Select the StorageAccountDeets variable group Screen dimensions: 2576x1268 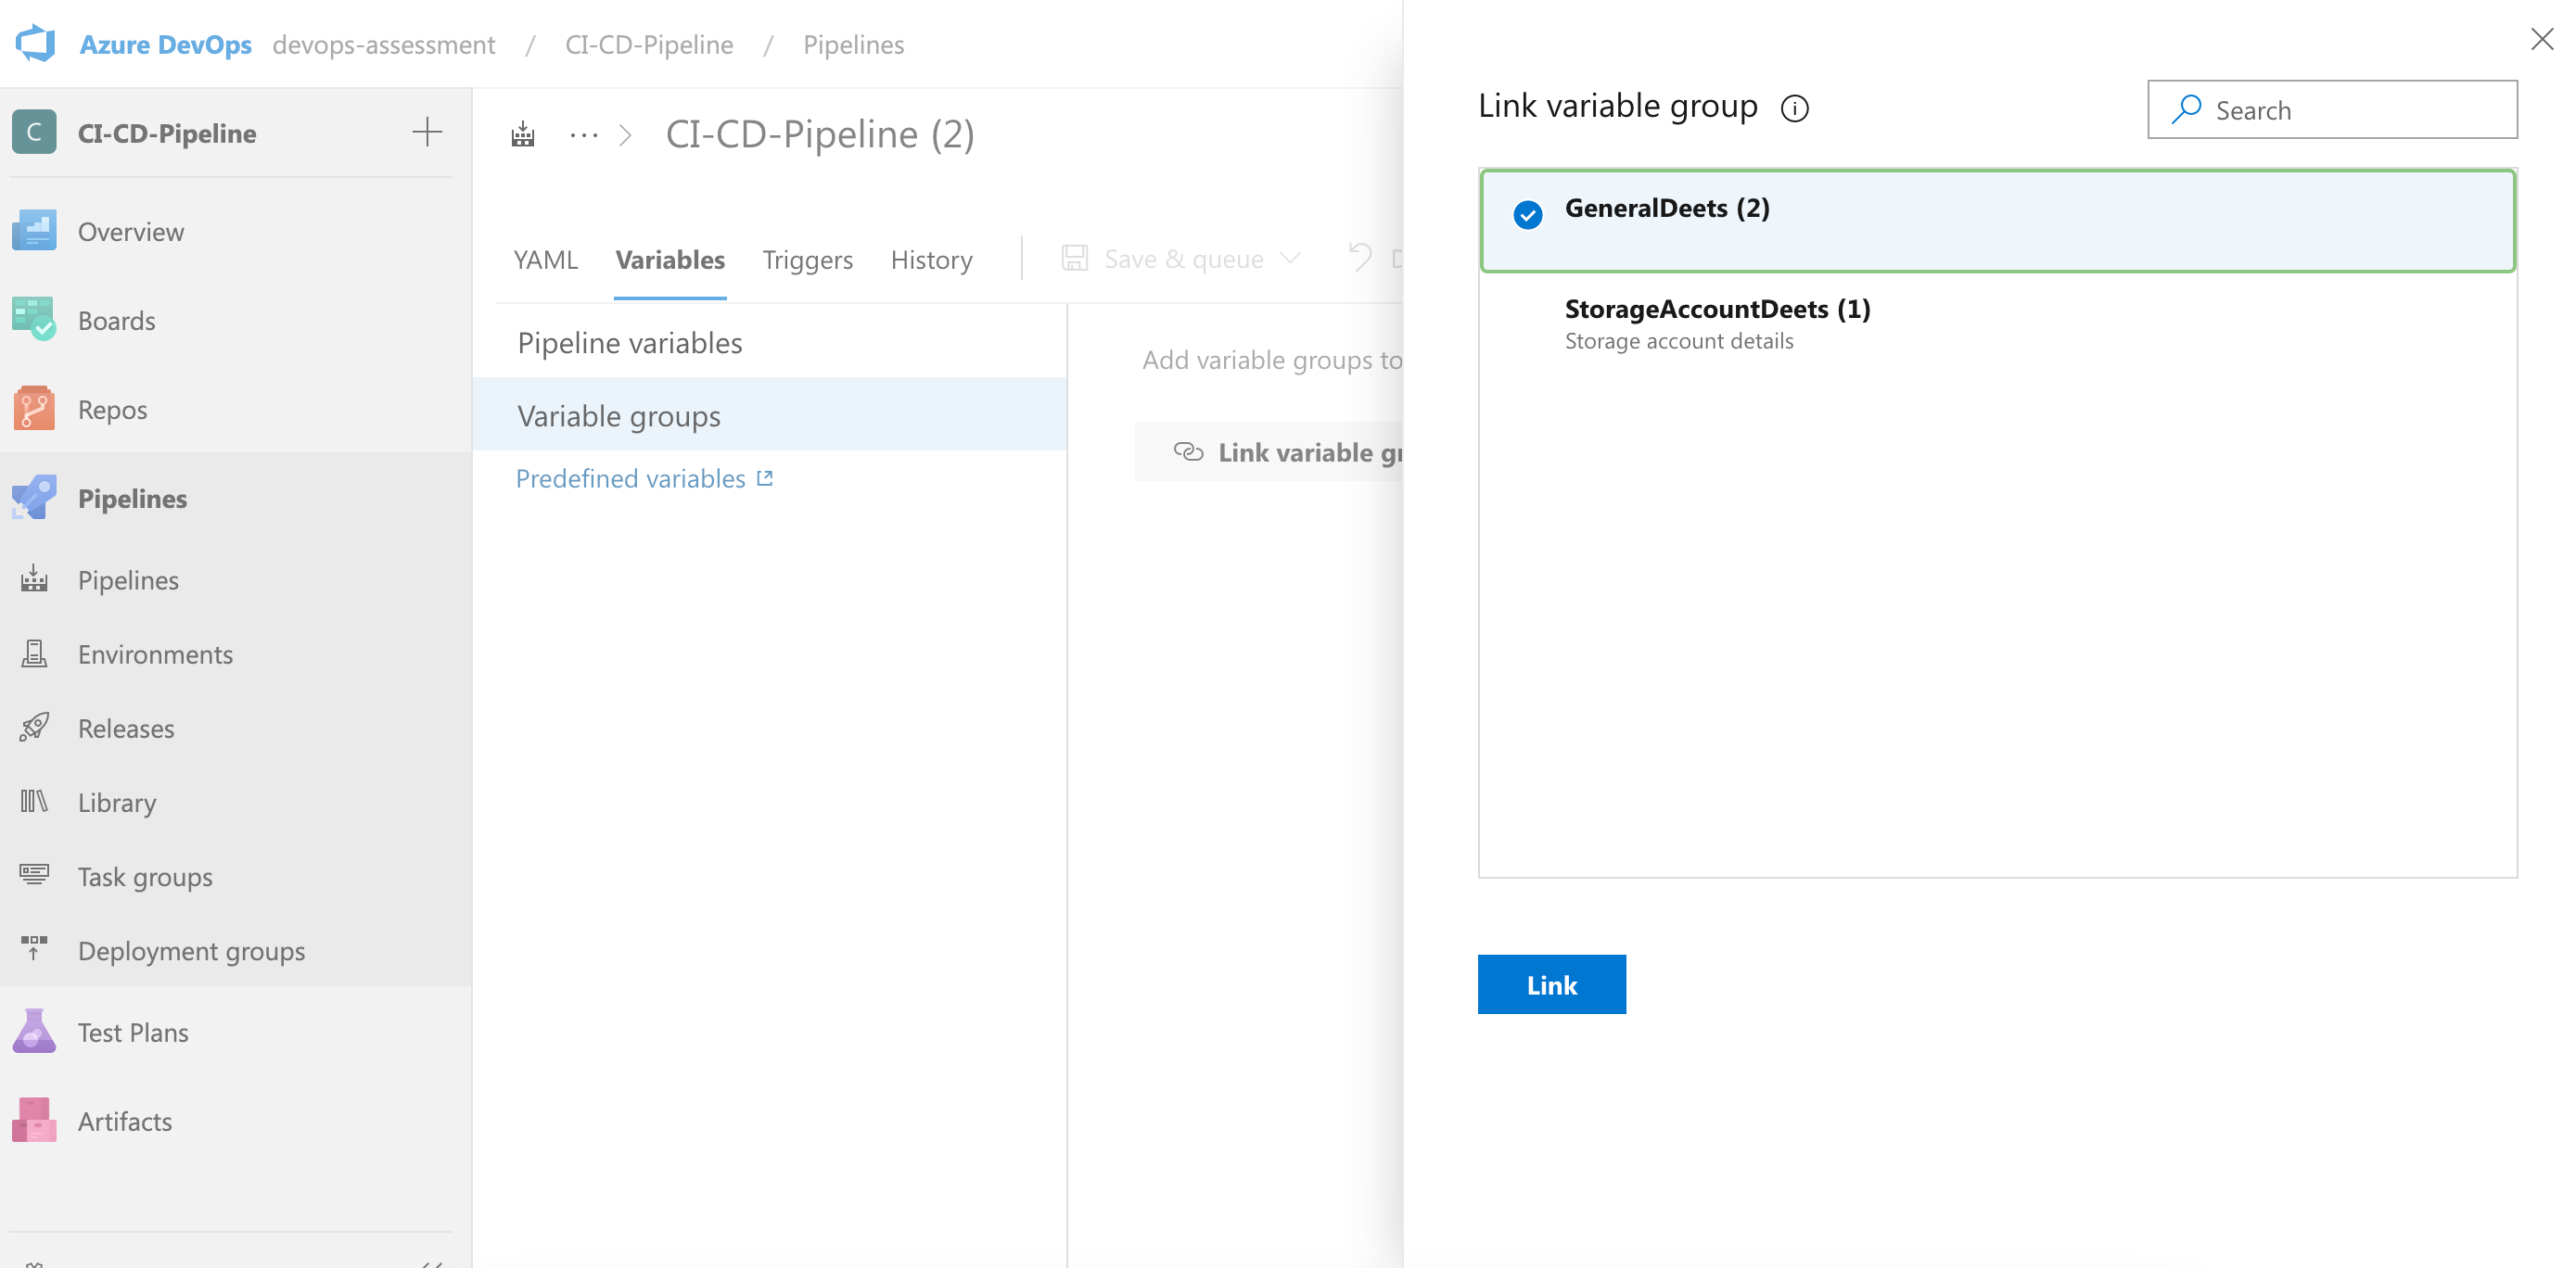coord(1717,309)
